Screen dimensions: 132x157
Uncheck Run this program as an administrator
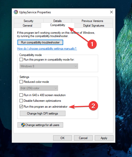coord(21,107)
